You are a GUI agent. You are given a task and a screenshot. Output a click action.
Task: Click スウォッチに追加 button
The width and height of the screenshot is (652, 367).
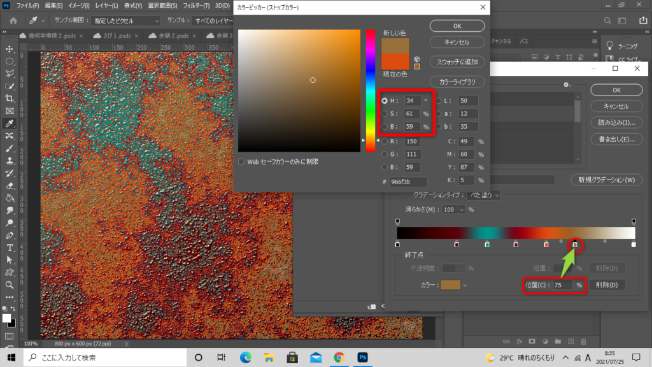click(x=457, y=62)
